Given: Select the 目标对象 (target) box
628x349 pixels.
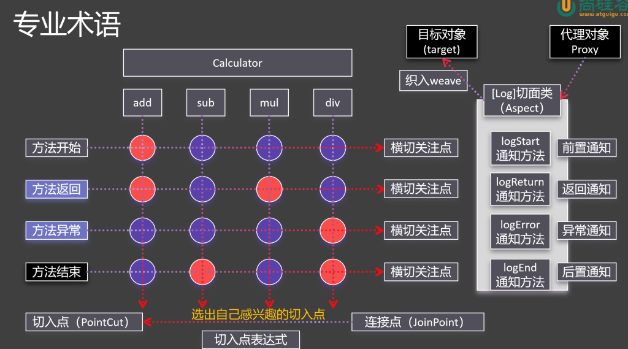Looking at the screenshot, I should click(x=442, y=42).
